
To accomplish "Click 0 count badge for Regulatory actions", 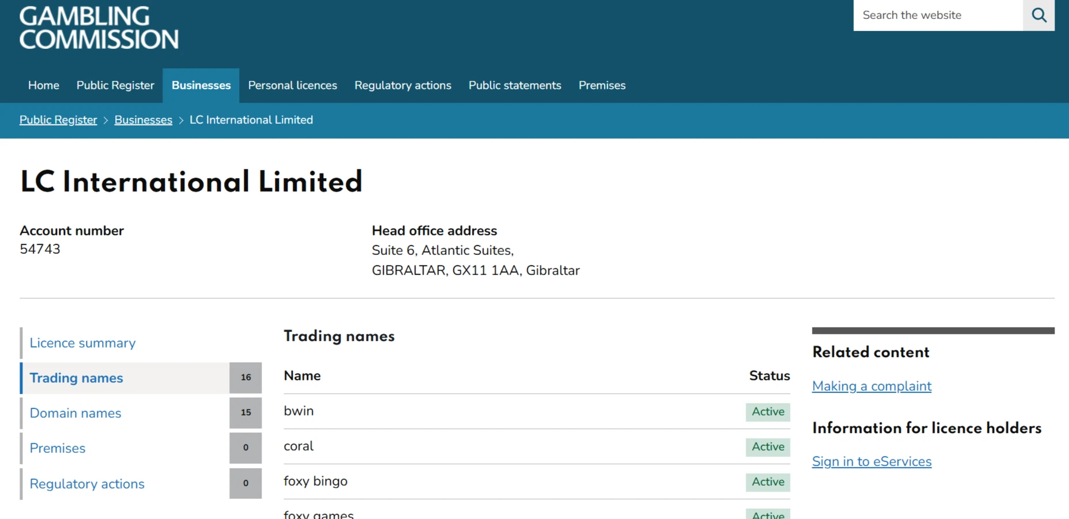I will (x=245, y=484).
